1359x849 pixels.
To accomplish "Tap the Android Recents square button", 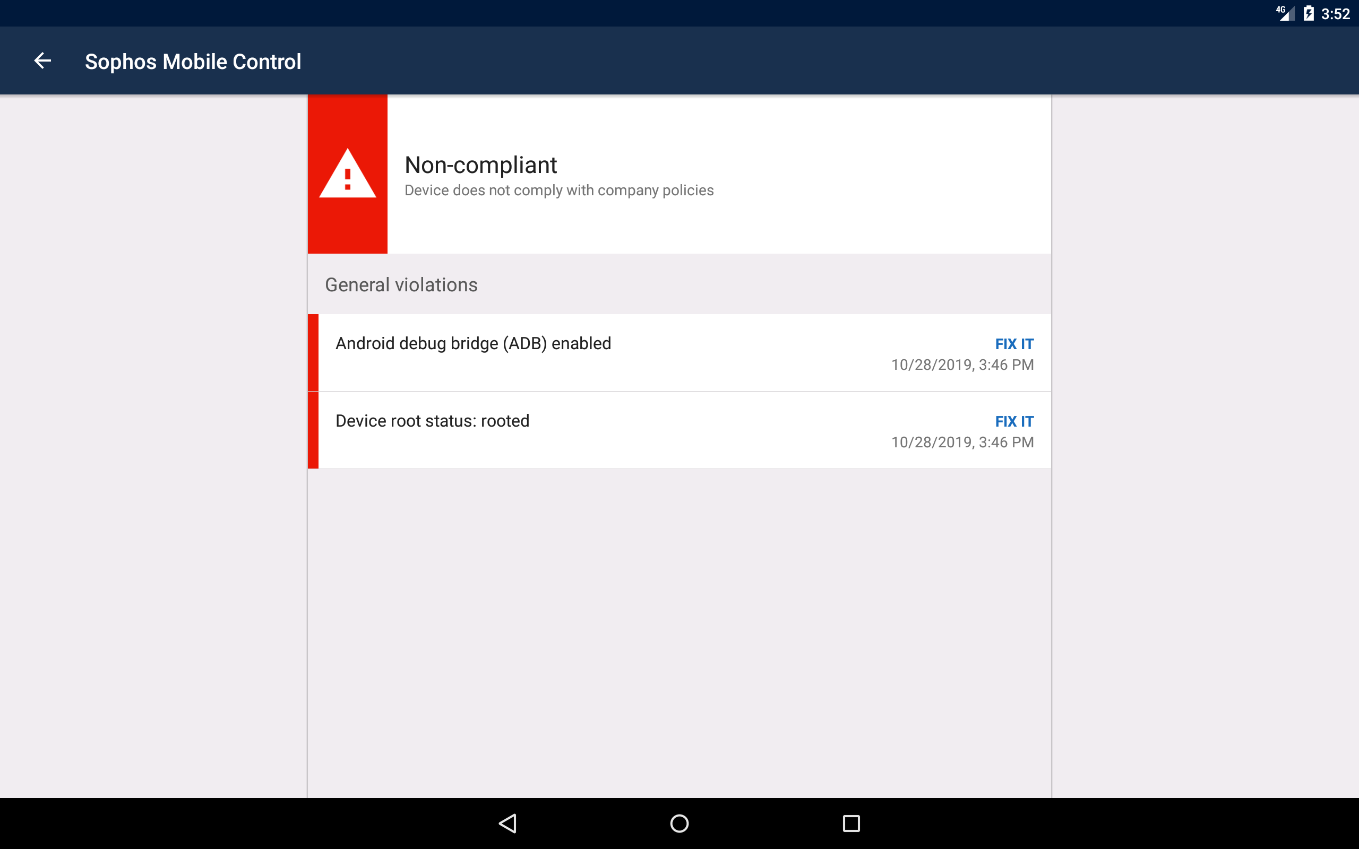I will tap(851, 823).
